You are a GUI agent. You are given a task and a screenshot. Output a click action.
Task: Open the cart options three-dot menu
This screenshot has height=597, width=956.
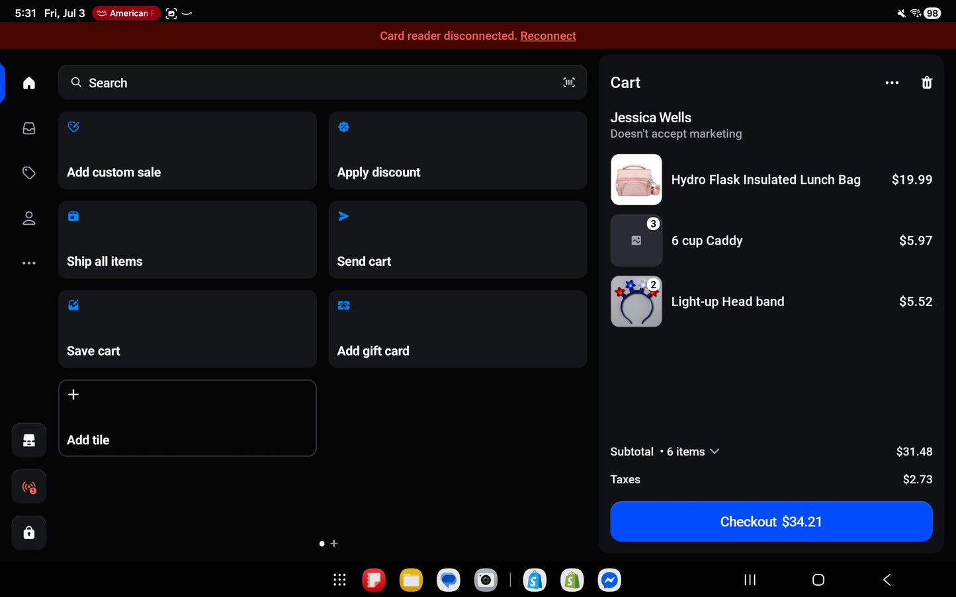pos(892,83)
